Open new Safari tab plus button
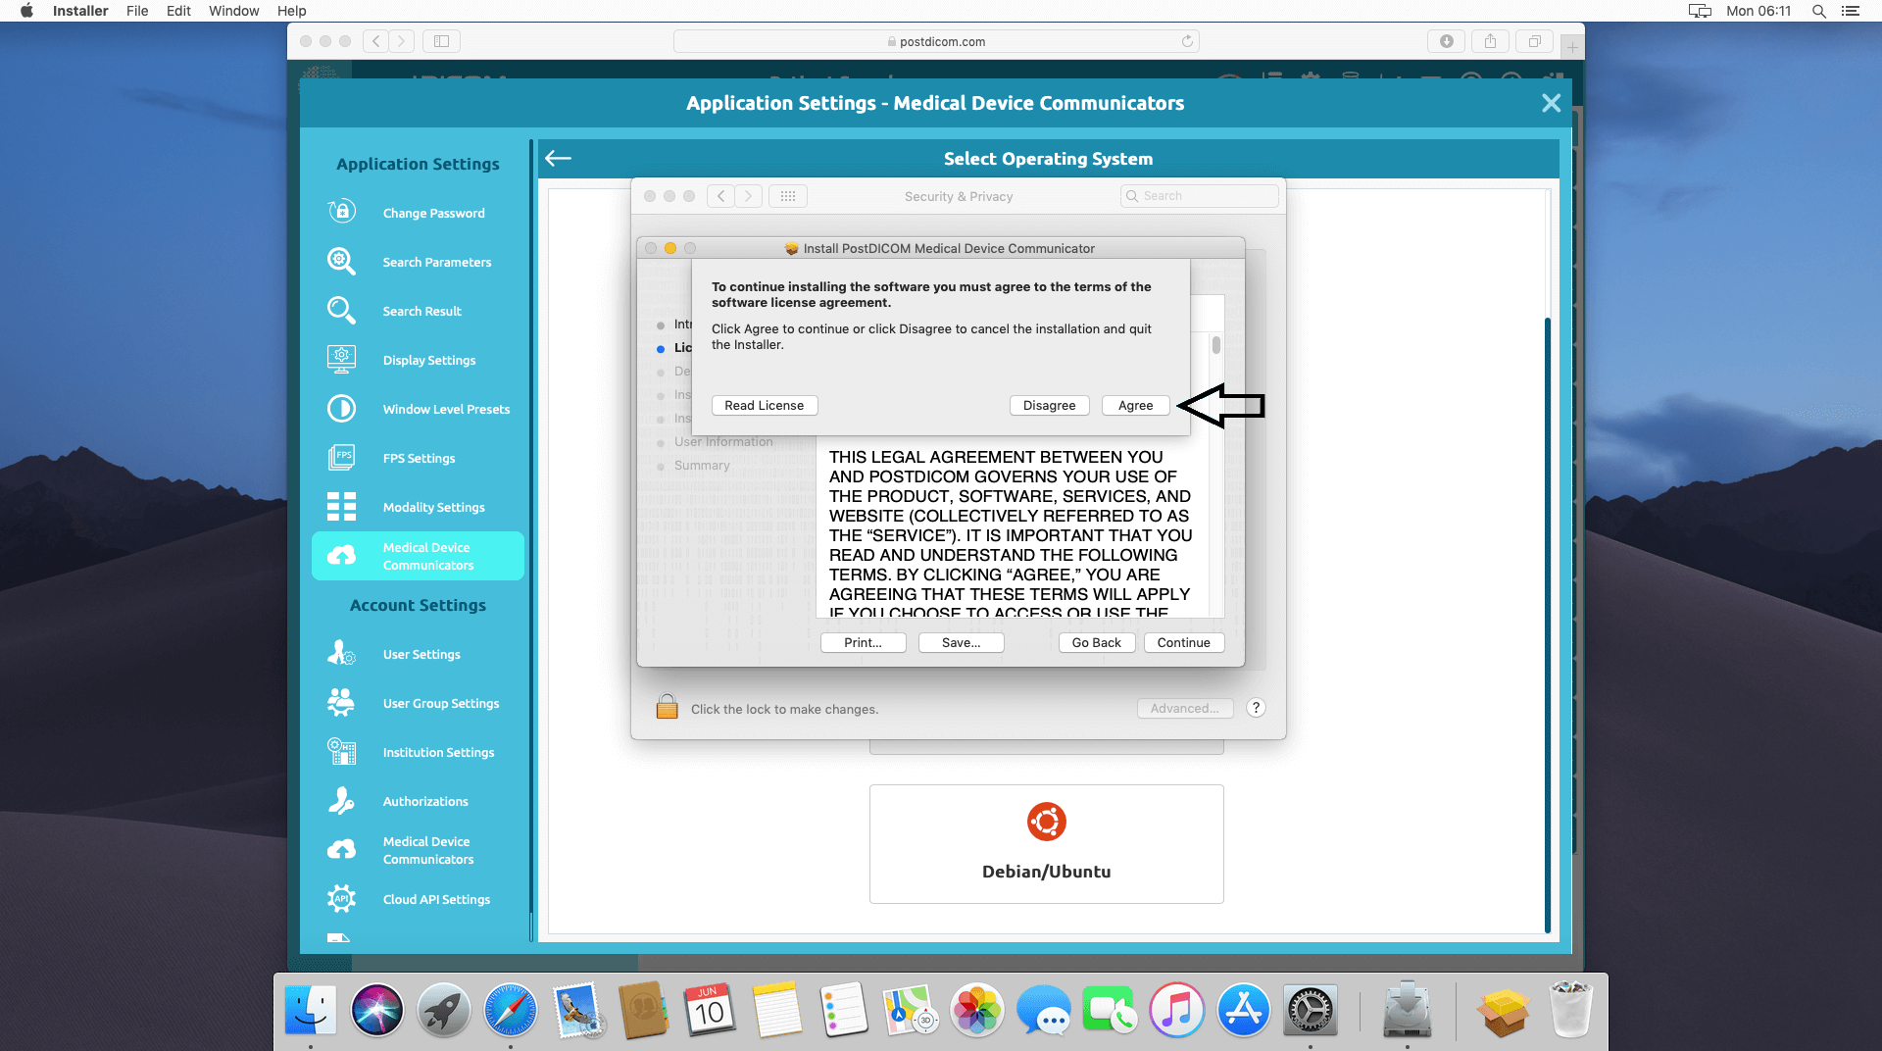Screen dimensions: 1882x1051 point(1572,46)
